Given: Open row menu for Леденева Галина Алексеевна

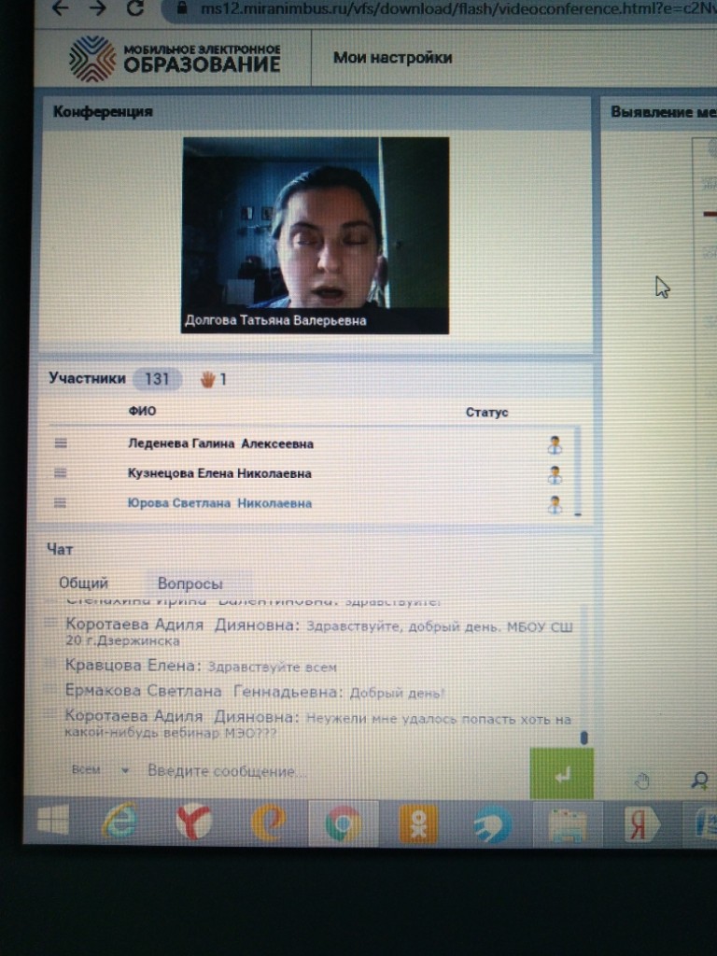Looking at the screenshot, I should pos(61,443).
